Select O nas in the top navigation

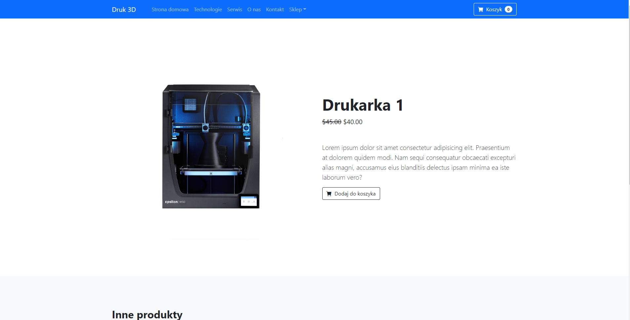click(x=254, y=9)
